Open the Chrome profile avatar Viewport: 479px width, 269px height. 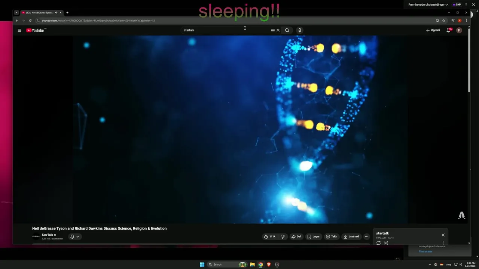tap(460, 21)
